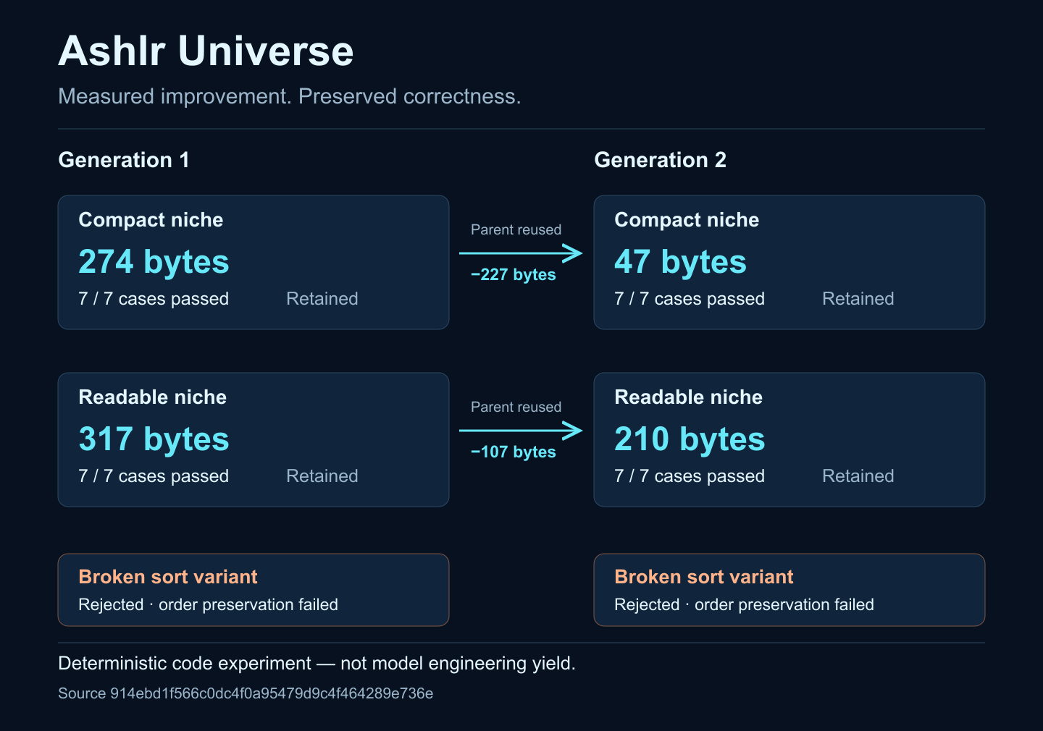Click "Broken sort variant" under Generation 2
The image size is (1043, 731).
click(x=704, y=577)
